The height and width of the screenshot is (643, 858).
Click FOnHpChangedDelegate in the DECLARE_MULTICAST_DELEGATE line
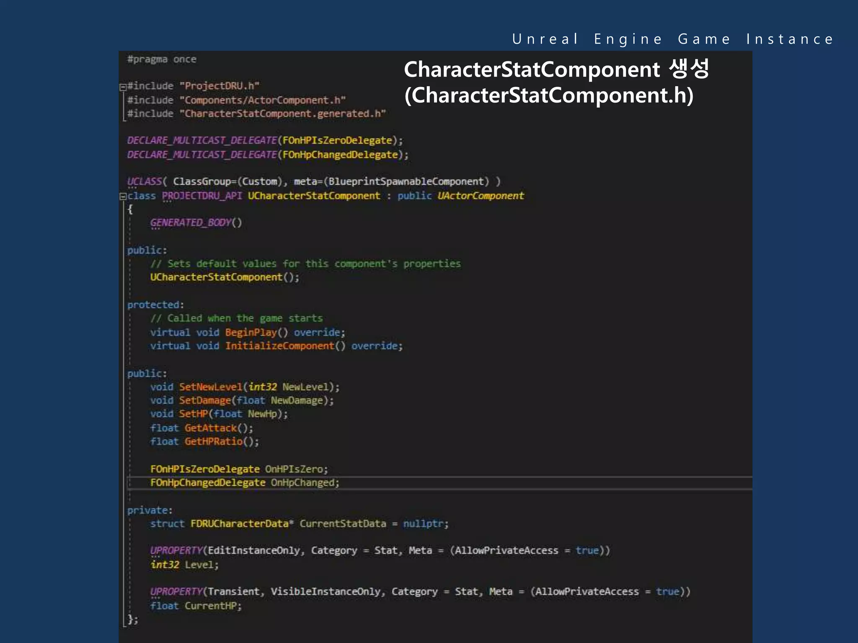[x=340, y=154]
